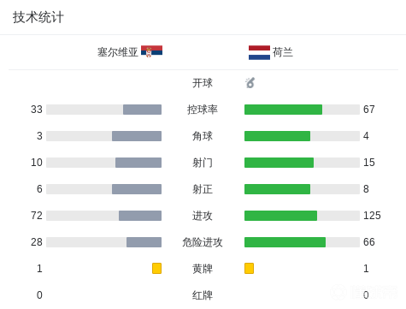
Task: Click the 角球 stat label
Action: [203, 136]
